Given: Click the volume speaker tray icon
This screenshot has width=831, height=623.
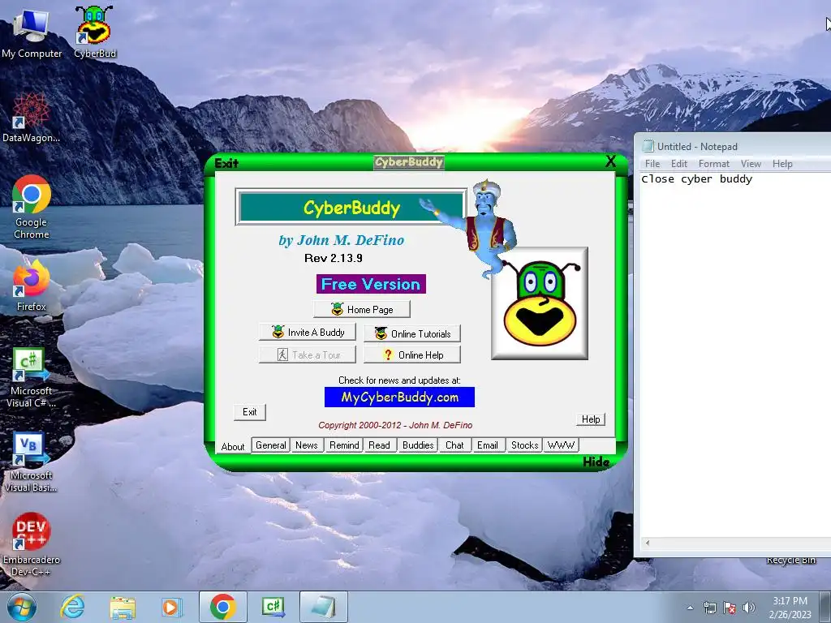Looking at the screenshot, I should (x=748, y=608).
